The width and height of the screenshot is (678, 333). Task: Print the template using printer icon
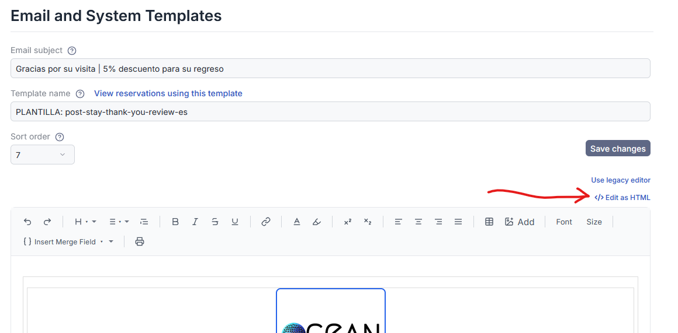click(x=140, y=241)
